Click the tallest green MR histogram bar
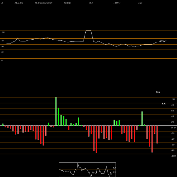Viewport: 177px width, 177px height. pos(56,112)
